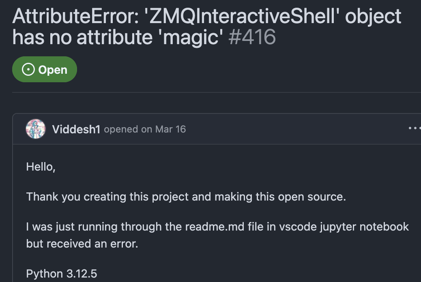Click the issue number #416
Image resolution: width=421 pixels, height=282 pixels.
(x=252, y=37)
